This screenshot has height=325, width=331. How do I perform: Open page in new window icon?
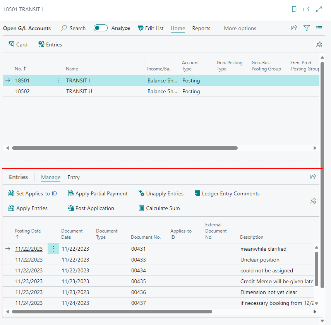[306, 9]
